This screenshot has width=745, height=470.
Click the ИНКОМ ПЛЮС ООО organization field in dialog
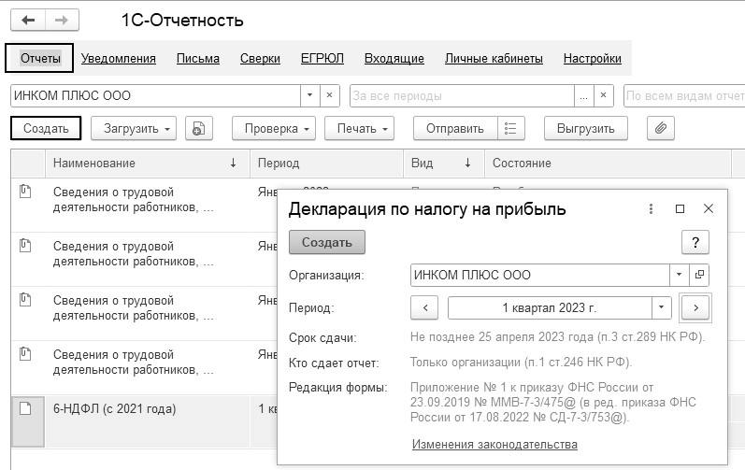pos(540,275)
